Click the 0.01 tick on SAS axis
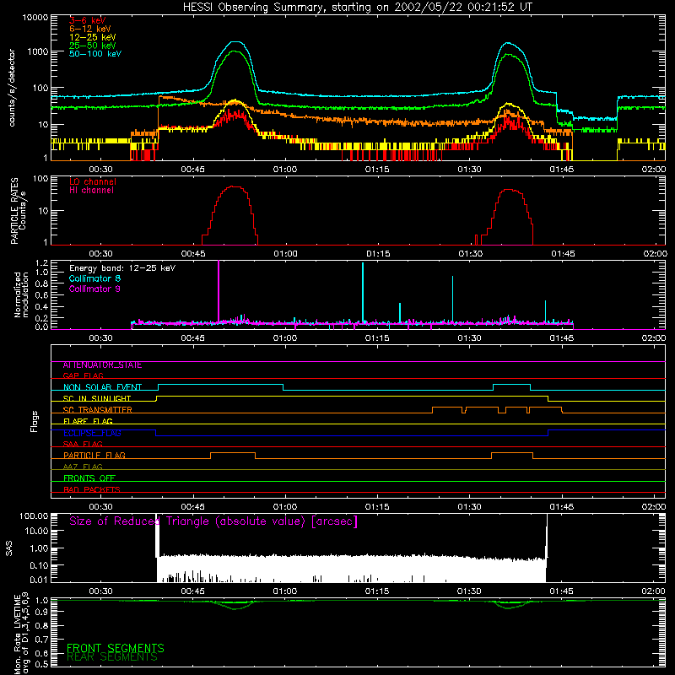Screen dimensions: 675x675 point(39,580)
